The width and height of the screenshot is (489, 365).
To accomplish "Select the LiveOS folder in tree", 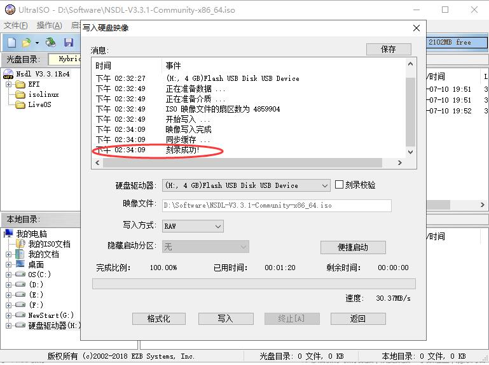I will click(39, 104).
